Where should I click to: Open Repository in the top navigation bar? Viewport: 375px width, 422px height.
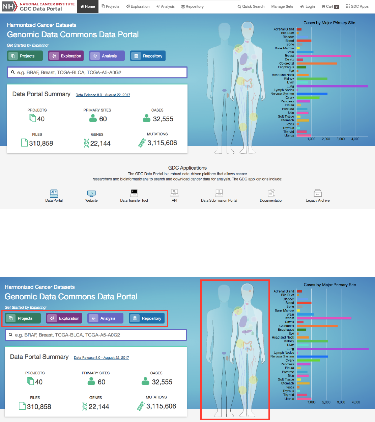[193, 6]
